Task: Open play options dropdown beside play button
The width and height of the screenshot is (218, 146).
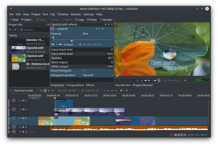Action: [x=152, y=81]
